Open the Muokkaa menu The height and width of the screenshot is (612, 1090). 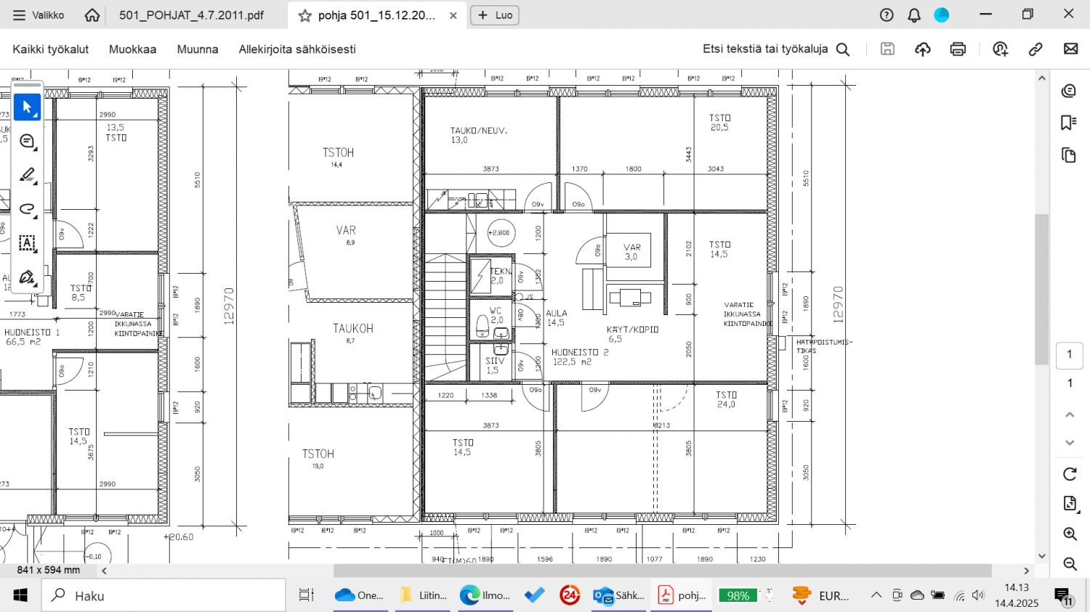tap(132, 49)
